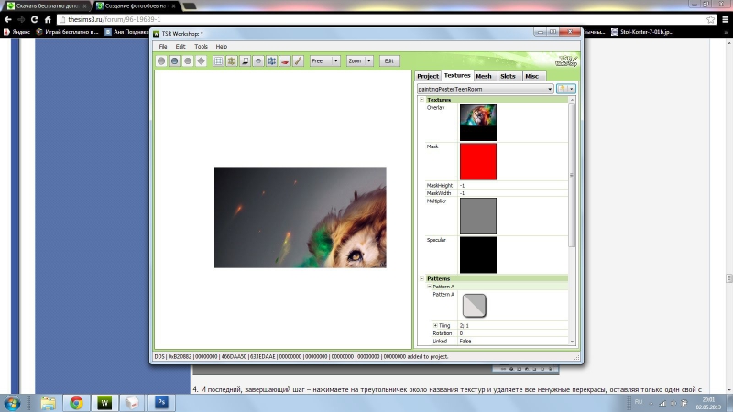This screenshot has height=412, width=733.
Task: Open the Яндекс bookmark
Action: 16,32
